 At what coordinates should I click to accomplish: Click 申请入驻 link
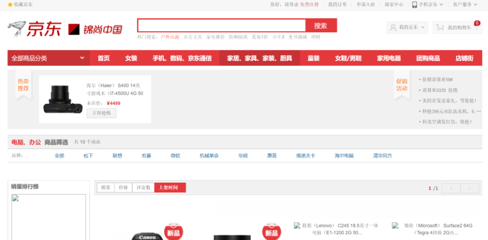365,5
